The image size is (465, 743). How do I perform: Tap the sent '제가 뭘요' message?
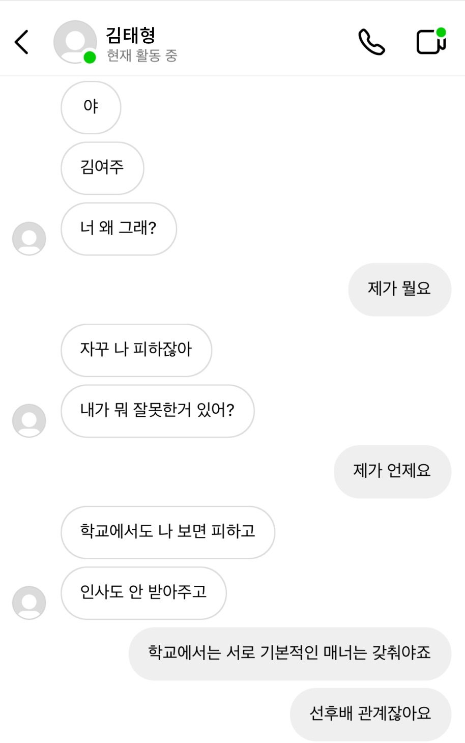pyautogui.click(x=399, y=289)
